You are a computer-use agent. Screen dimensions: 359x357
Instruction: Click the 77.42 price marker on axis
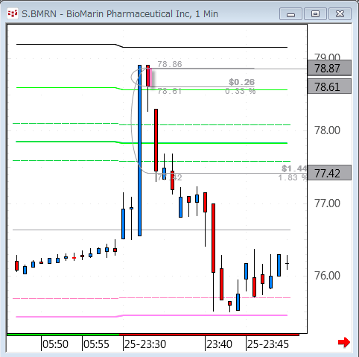click(x=329, y=173)
